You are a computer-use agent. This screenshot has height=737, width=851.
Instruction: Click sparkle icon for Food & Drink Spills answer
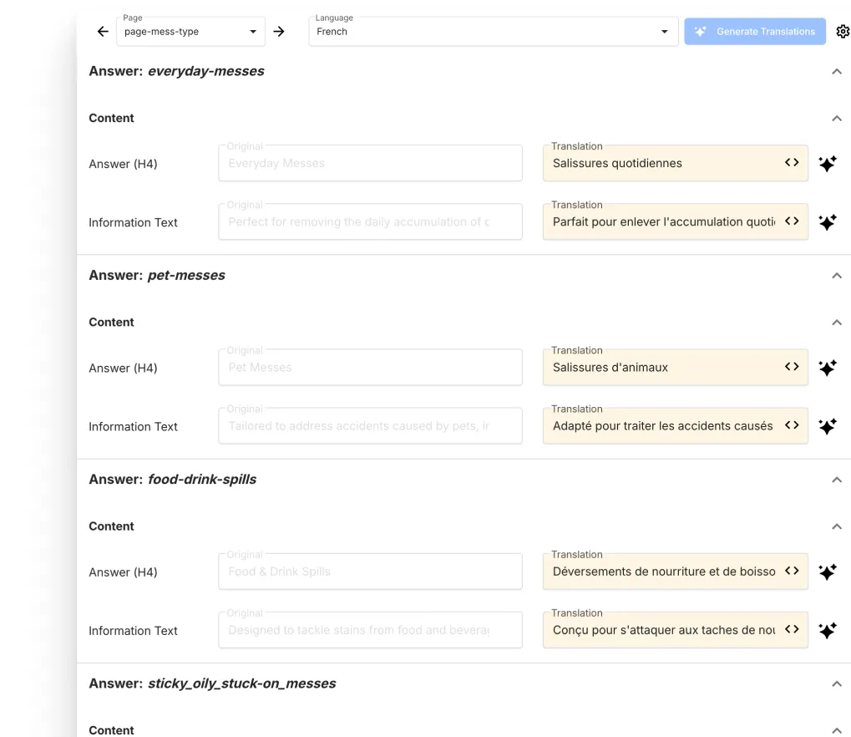point(827,572)
